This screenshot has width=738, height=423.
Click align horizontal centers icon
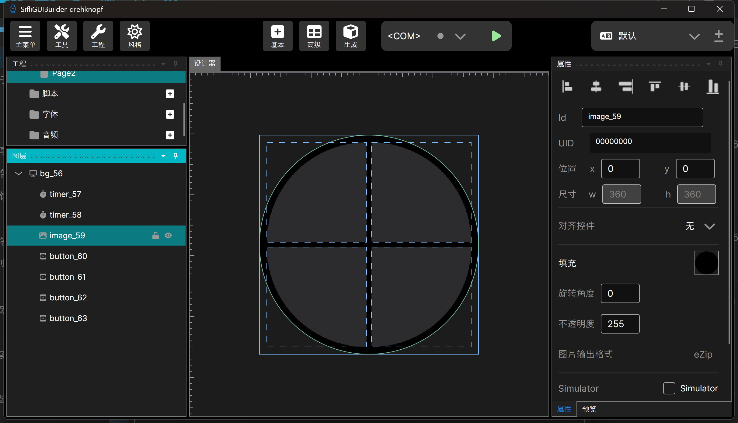pos(596,87)
